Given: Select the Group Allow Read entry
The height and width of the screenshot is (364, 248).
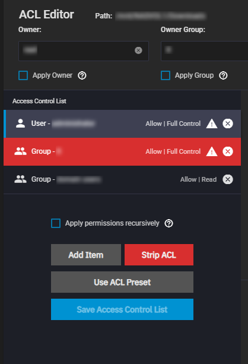Looking at the screenshot, I should [x=122, y=179].
